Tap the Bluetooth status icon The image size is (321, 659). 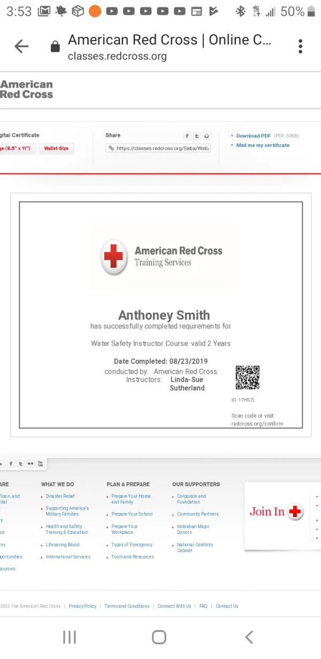coord(241,11)
